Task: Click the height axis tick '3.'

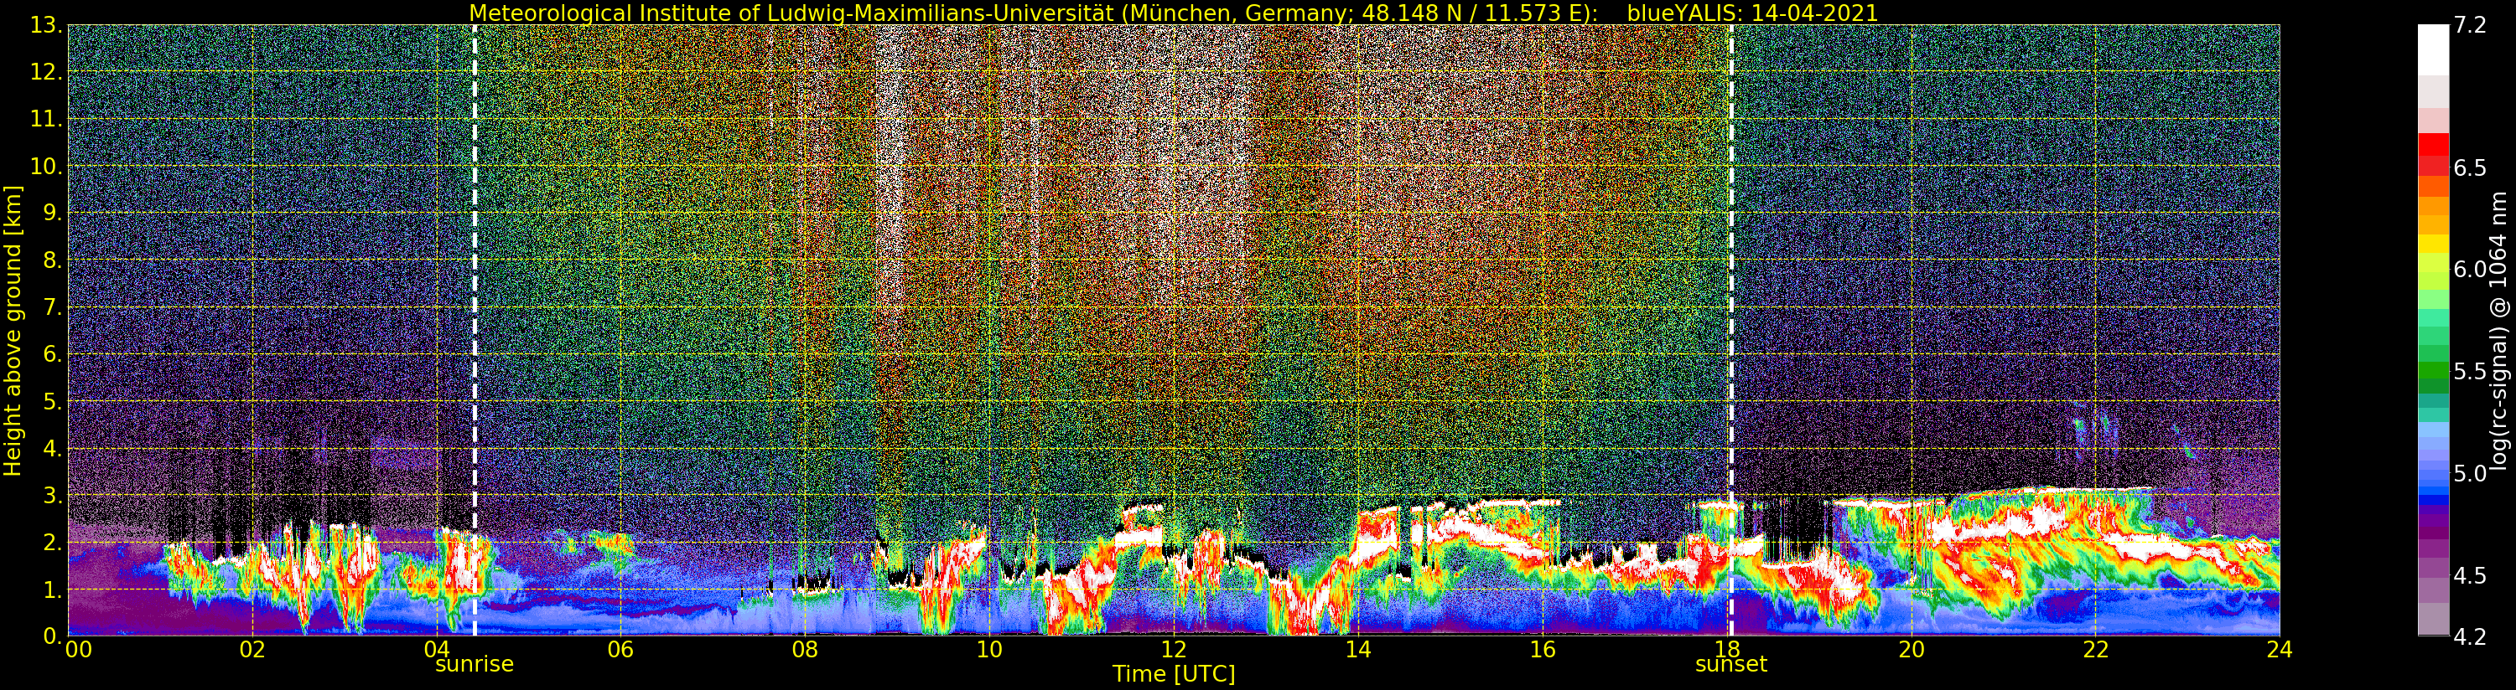Action: click(x=53, y=496)
